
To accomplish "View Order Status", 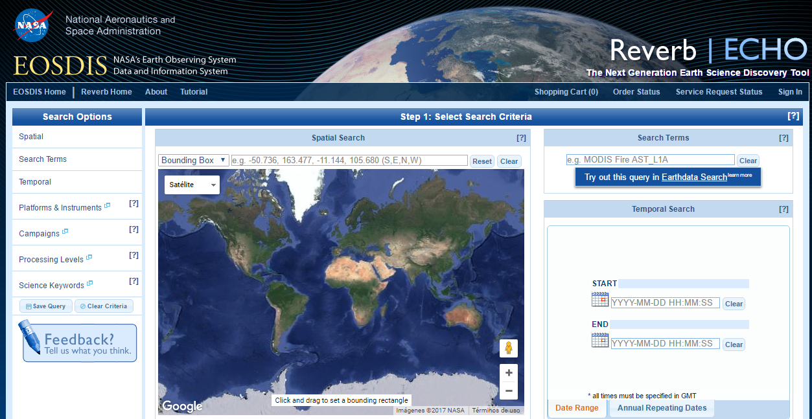I will [x=636, y=92].
